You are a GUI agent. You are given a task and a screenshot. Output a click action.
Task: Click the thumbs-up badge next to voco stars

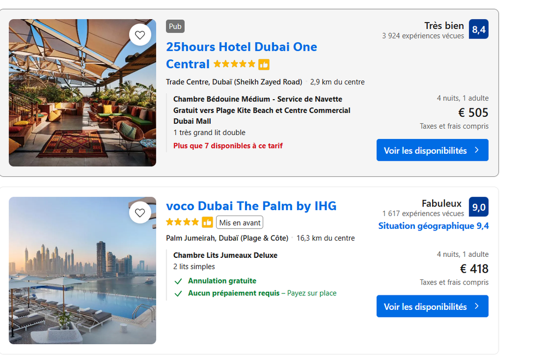207,222
